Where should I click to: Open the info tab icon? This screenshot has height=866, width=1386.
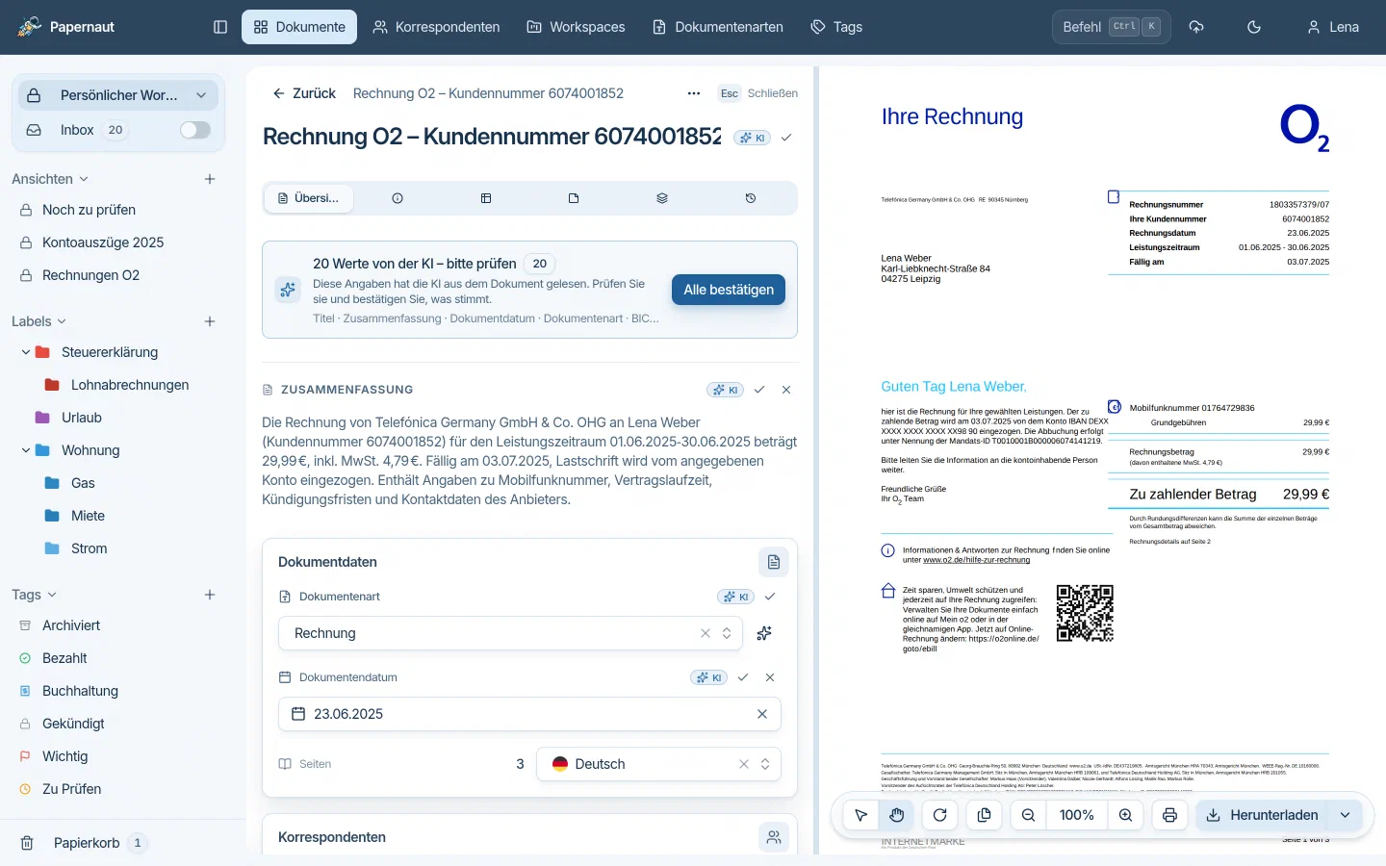tap(398, 198)
